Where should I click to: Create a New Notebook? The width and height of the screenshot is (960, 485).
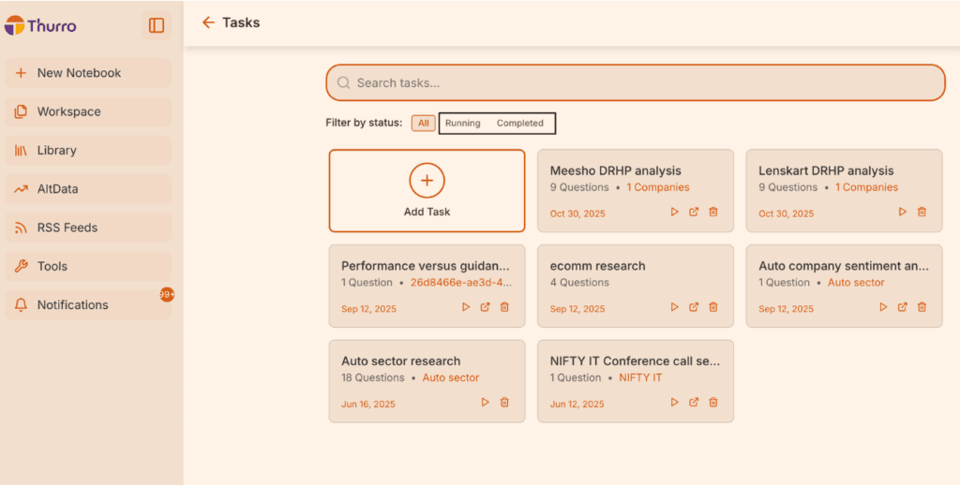79,73
